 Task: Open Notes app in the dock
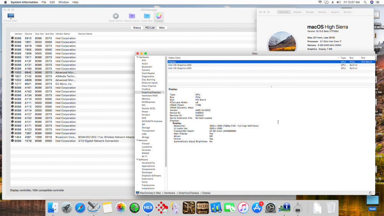coord(107,208)
